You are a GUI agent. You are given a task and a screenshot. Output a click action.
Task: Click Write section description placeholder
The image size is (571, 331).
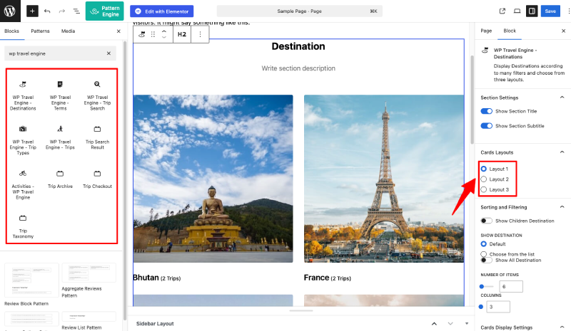tap(298, 68)
